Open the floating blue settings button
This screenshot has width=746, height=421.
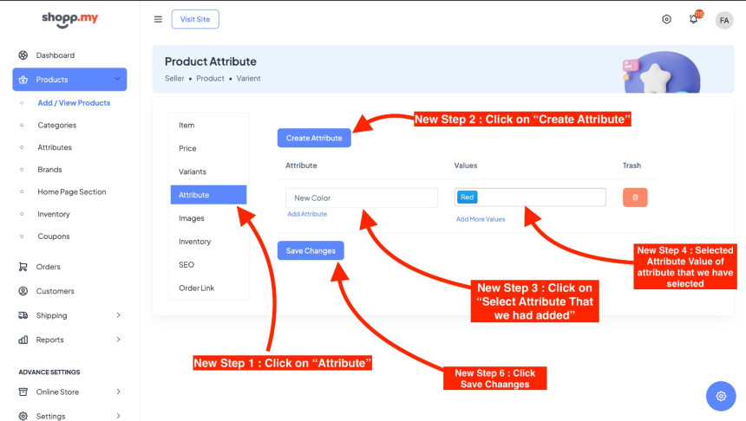click(720, 396)
